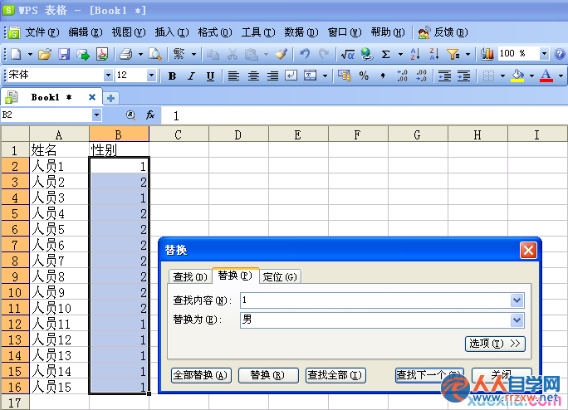Increase decimal places
The image size is (568, 410).
click(x=402, y=76)
